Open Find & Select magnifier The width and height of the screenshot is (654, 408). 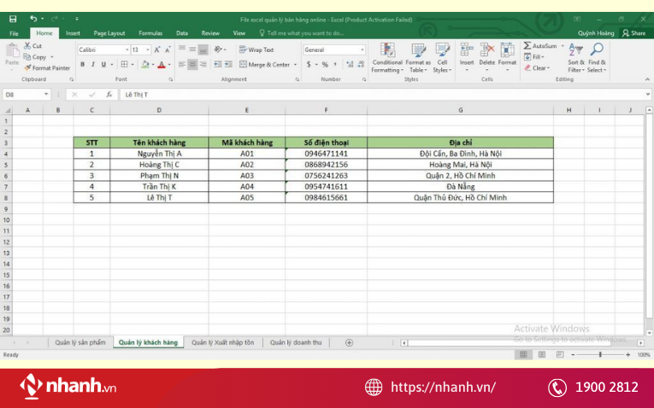(x=597, y=58)
